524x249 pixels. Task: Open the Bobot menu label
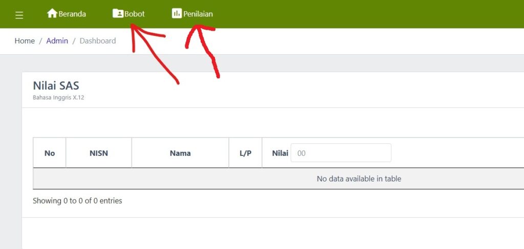pos(135,14)
